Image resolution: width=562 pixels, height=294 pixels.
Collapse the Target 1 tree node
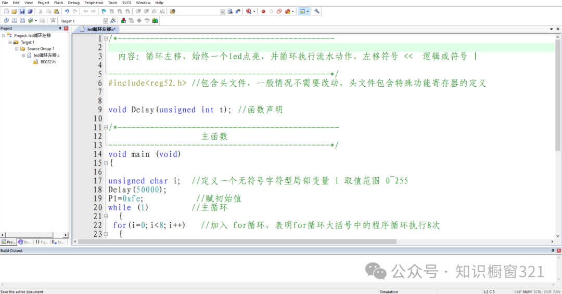tap(10, 42)
